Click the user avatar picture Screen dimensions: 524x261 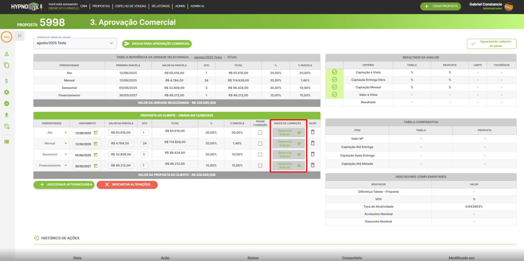(x=509, y=7)
